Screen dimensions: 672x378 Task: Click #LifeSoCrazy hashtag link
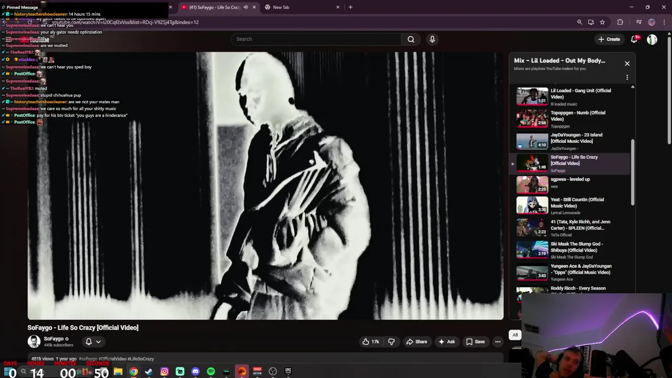(141, 359)
